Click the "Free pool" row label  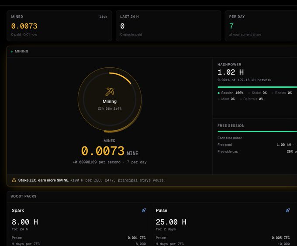224,145
